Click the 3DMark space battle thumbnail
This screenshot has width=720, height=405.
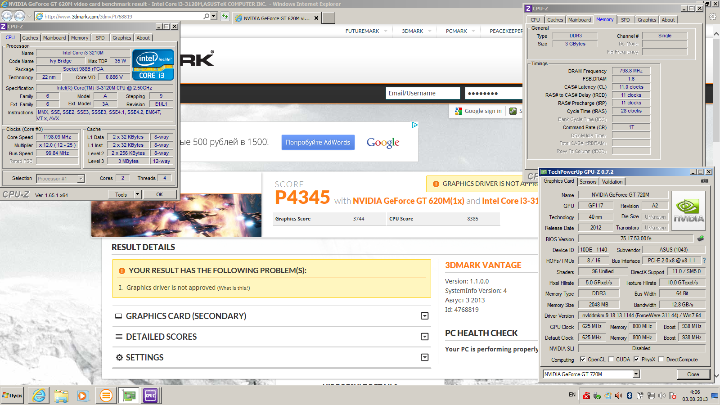176,216
